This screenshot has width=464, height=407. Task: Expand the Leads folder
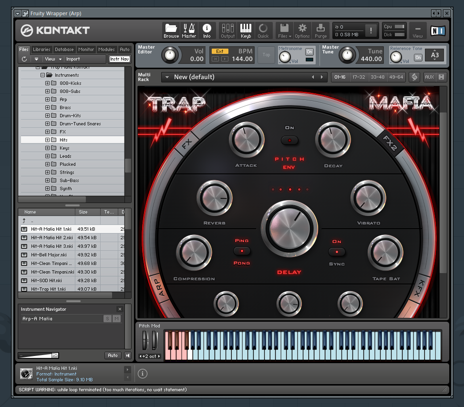(x=47, y=156)
